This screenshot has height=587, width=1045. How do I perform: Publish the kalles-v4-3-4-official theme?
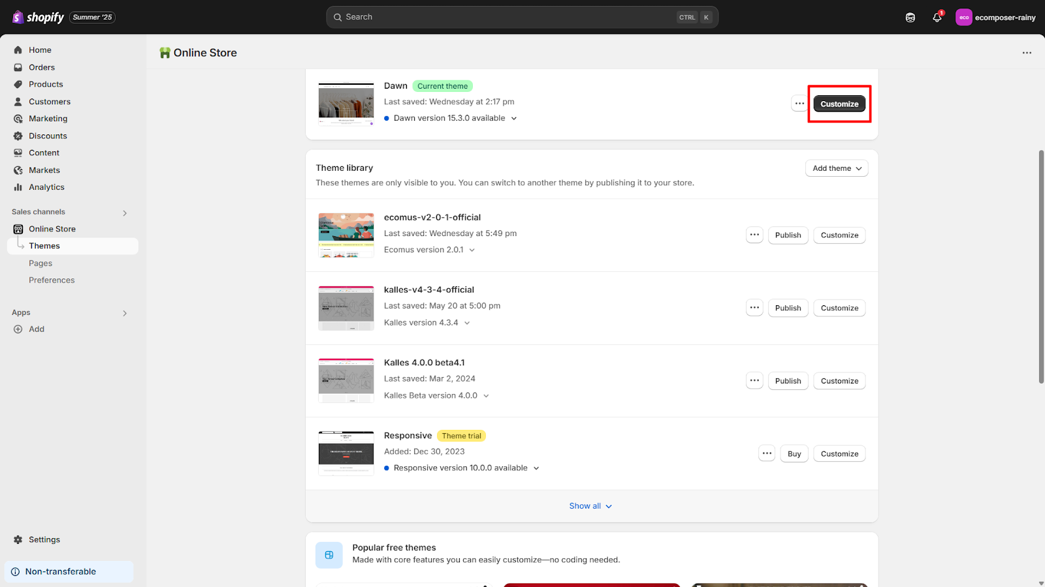click(788, 308)
